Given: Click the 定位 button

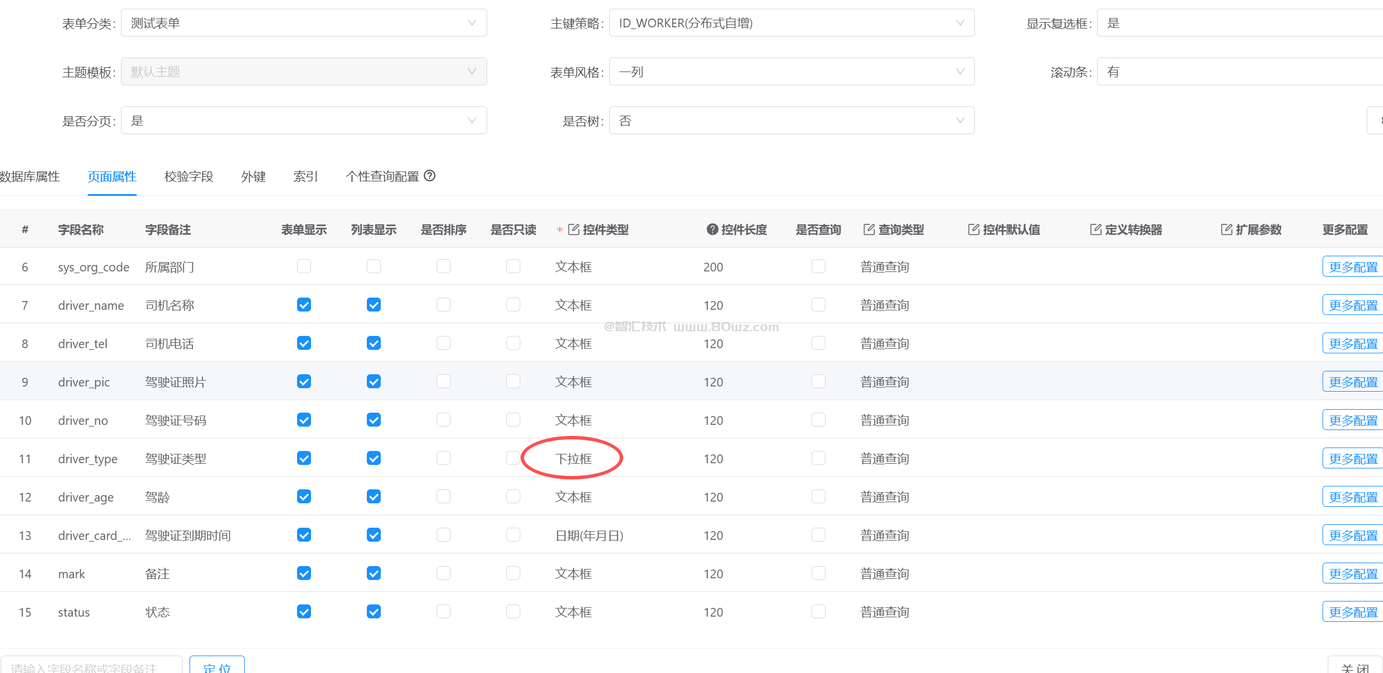Looking at the screenshot, I should pos(217,665).
